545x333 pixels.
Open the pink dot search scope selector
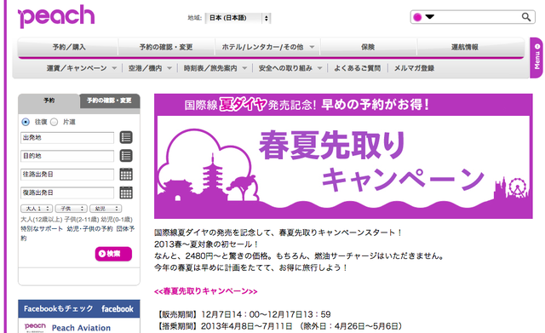tap(423, 17)
